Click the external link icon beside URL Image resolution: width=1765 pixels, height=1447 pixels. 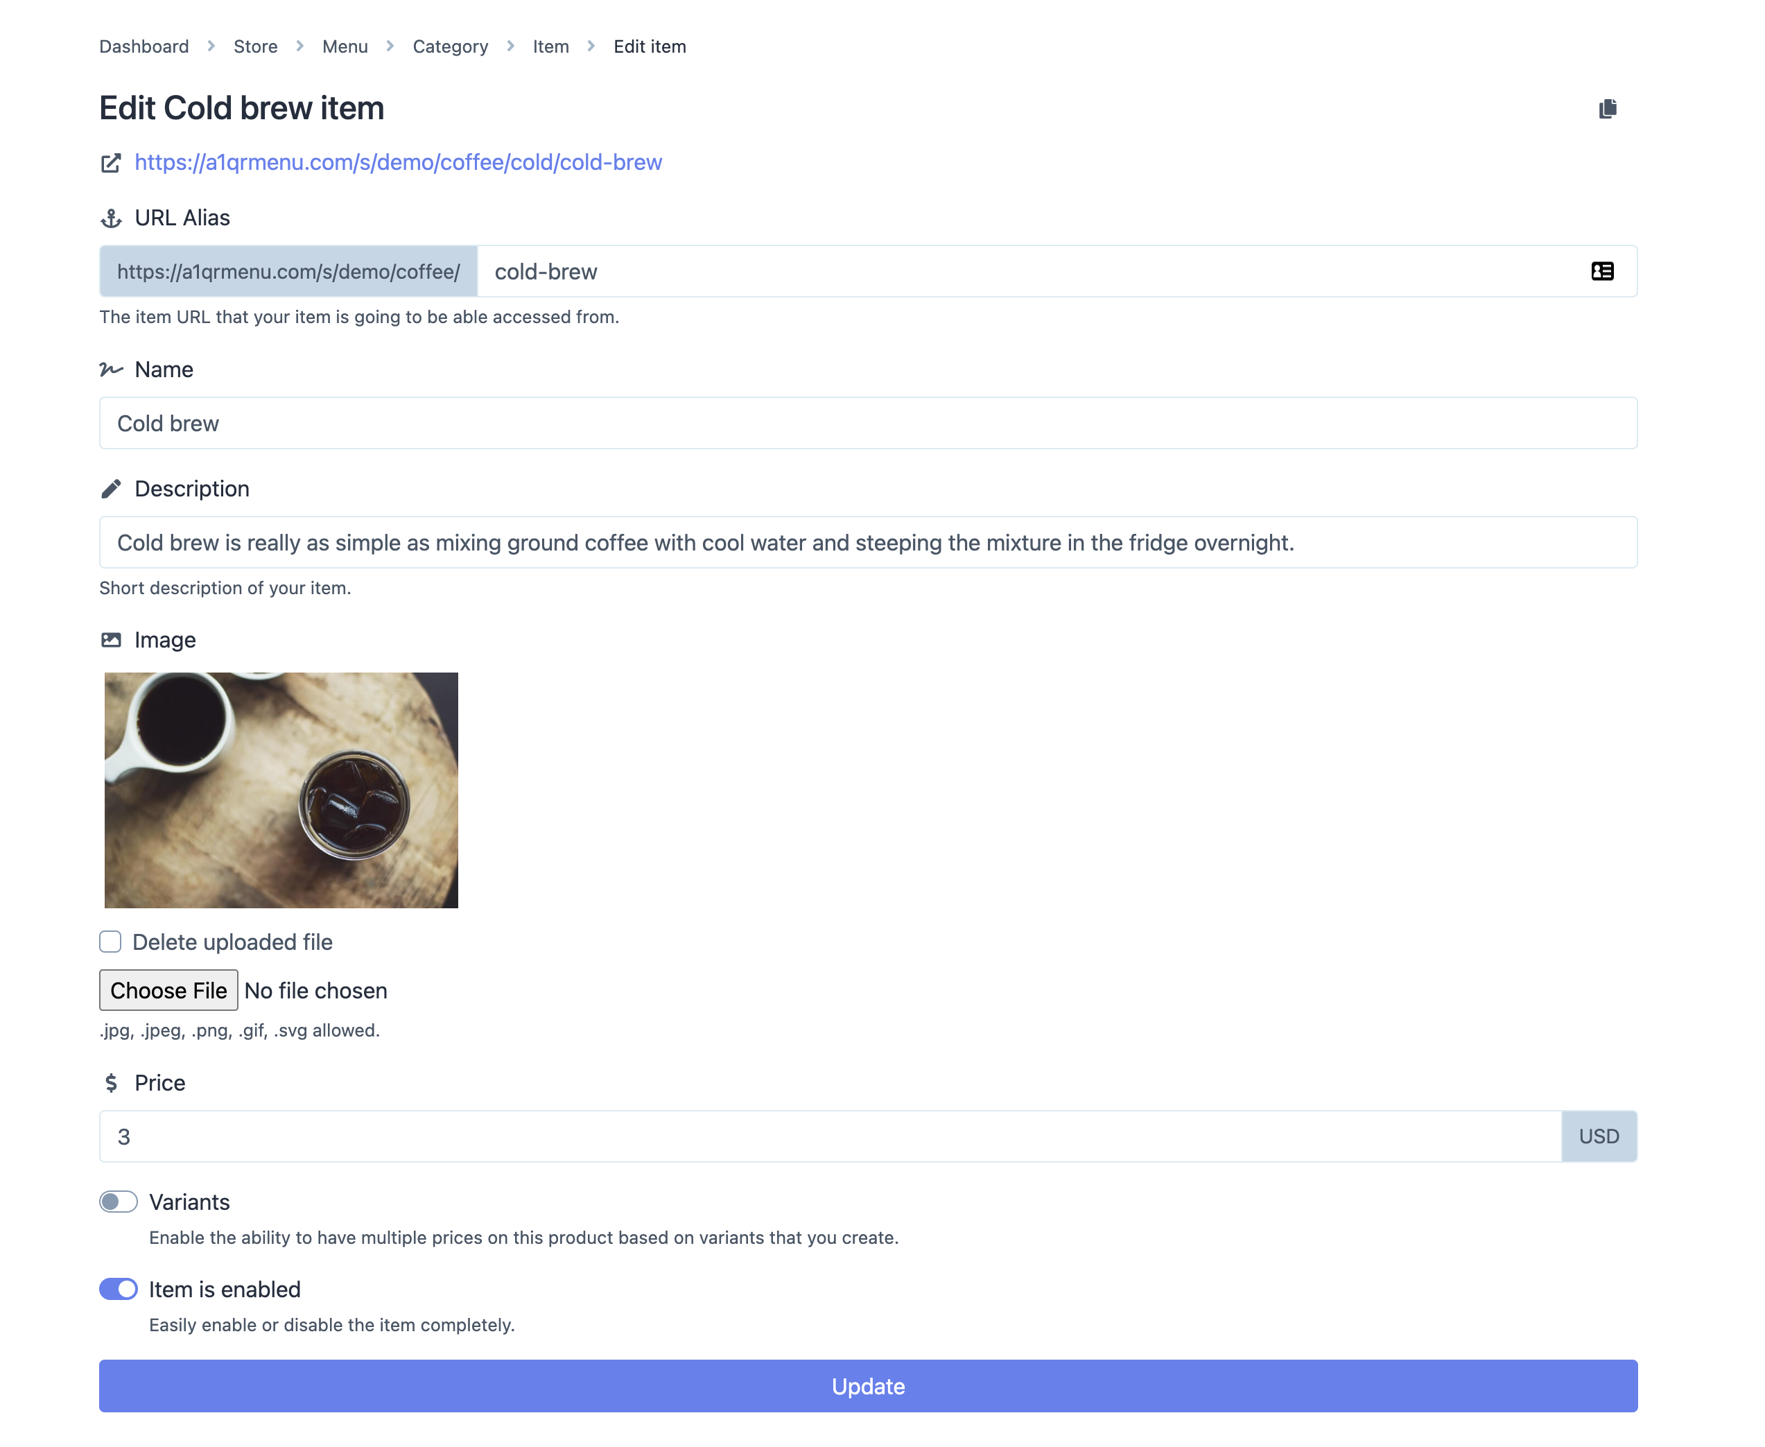click(111, 164)
